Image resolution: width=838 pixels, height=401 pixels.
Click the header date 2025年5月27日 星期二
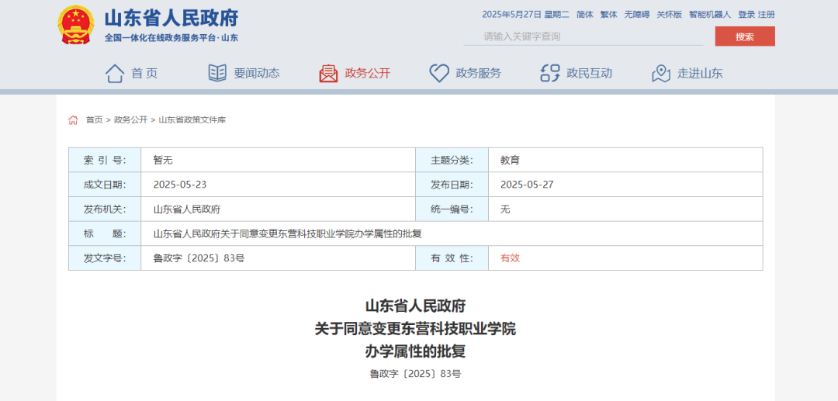click(525, 15)
